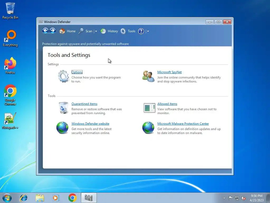The image size is (270, 203).
Task: Select the Firefox desktop shortcut
Action: [x=10, y=66]
